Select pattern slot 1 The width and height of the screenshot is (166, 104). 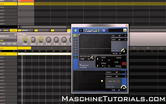[x=24, y=48]
